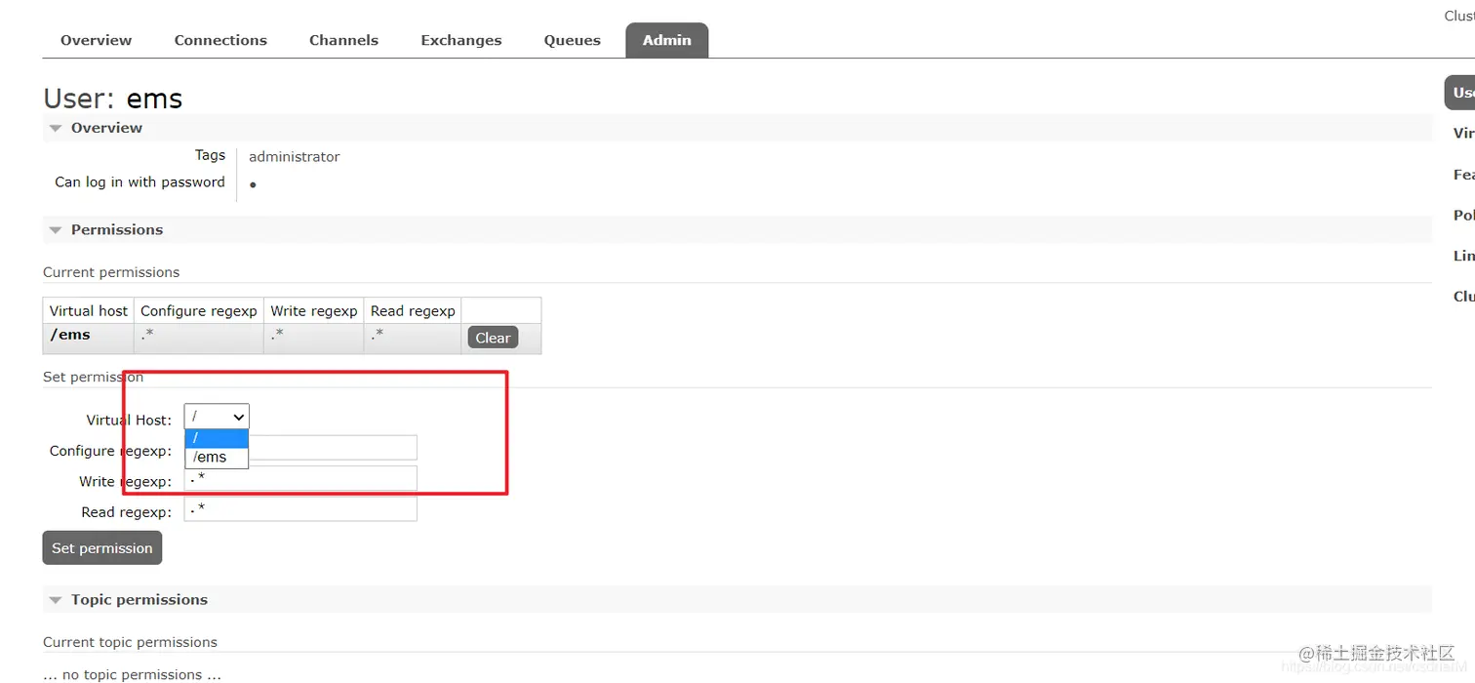The image size is (1475, 683).
Task: Click the Write regexp column header
Action: coord(314,310)
